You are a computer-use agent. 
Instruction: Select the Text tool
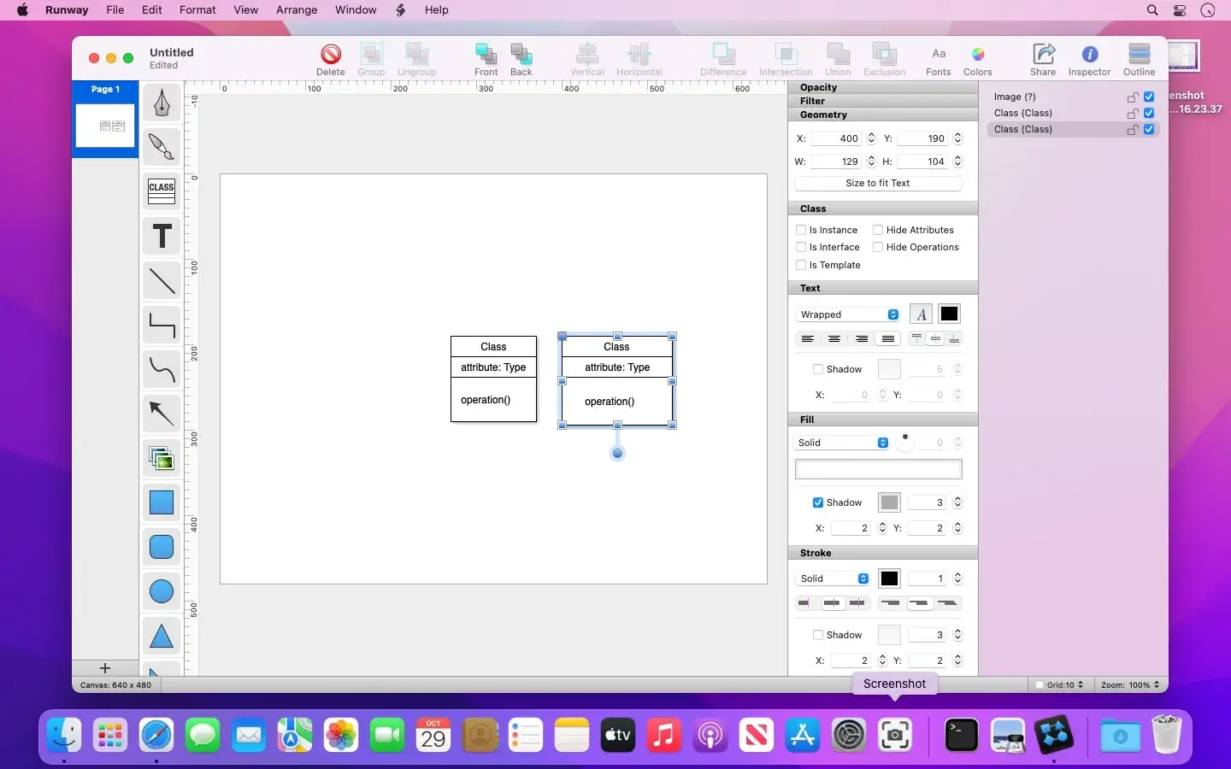click(162, 237)
